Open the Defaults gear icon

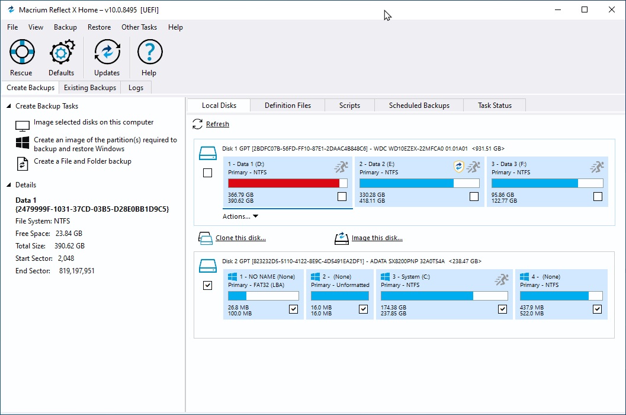coord(62,52)
